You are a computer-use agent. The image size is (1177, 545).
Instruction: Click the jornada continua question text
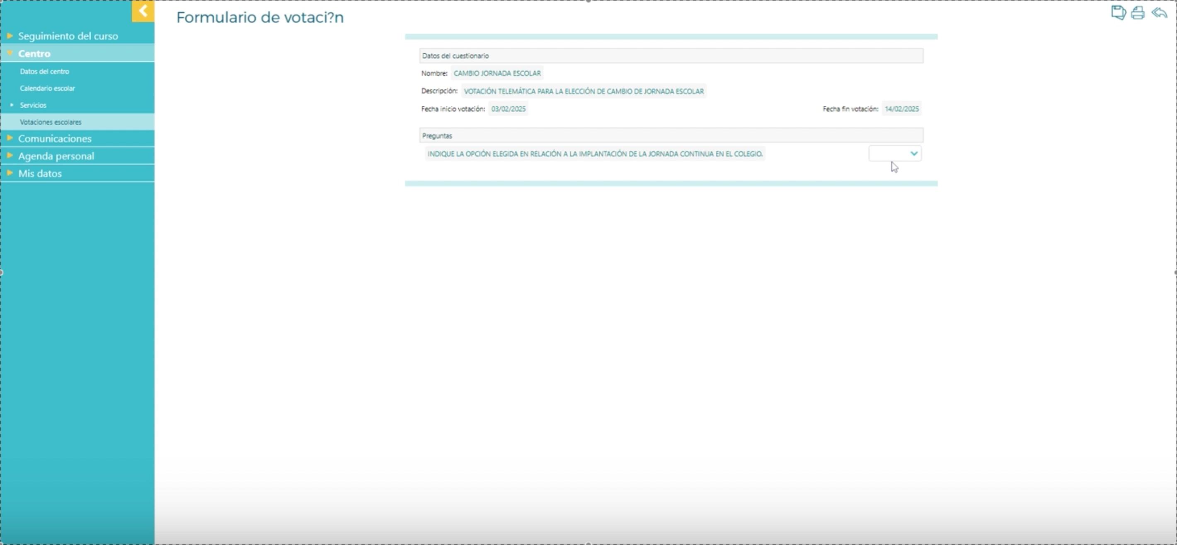594,154
